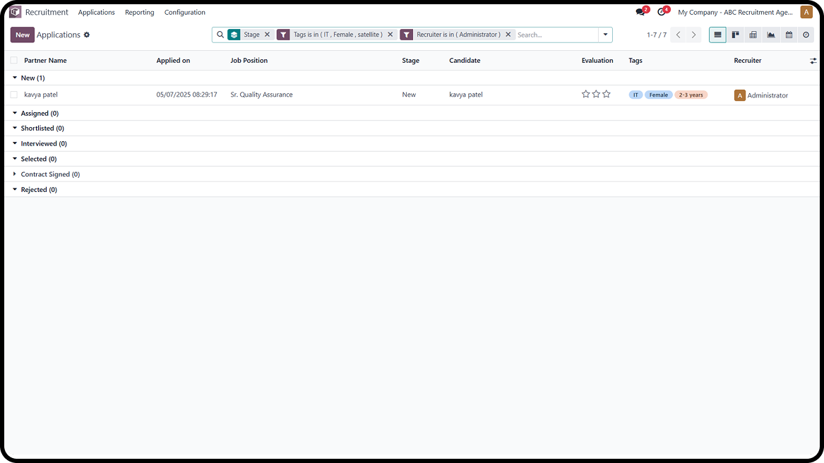Click the New button
Image resolution: width=824 pixels, height=463 pixels.
[23, 35]
